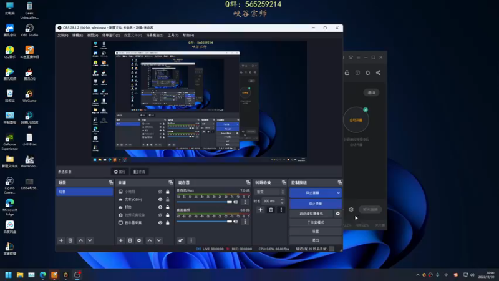The image size is (499, 281).
Task: Click the 启动虚拟摄像机 button
Action: (311, 214)
